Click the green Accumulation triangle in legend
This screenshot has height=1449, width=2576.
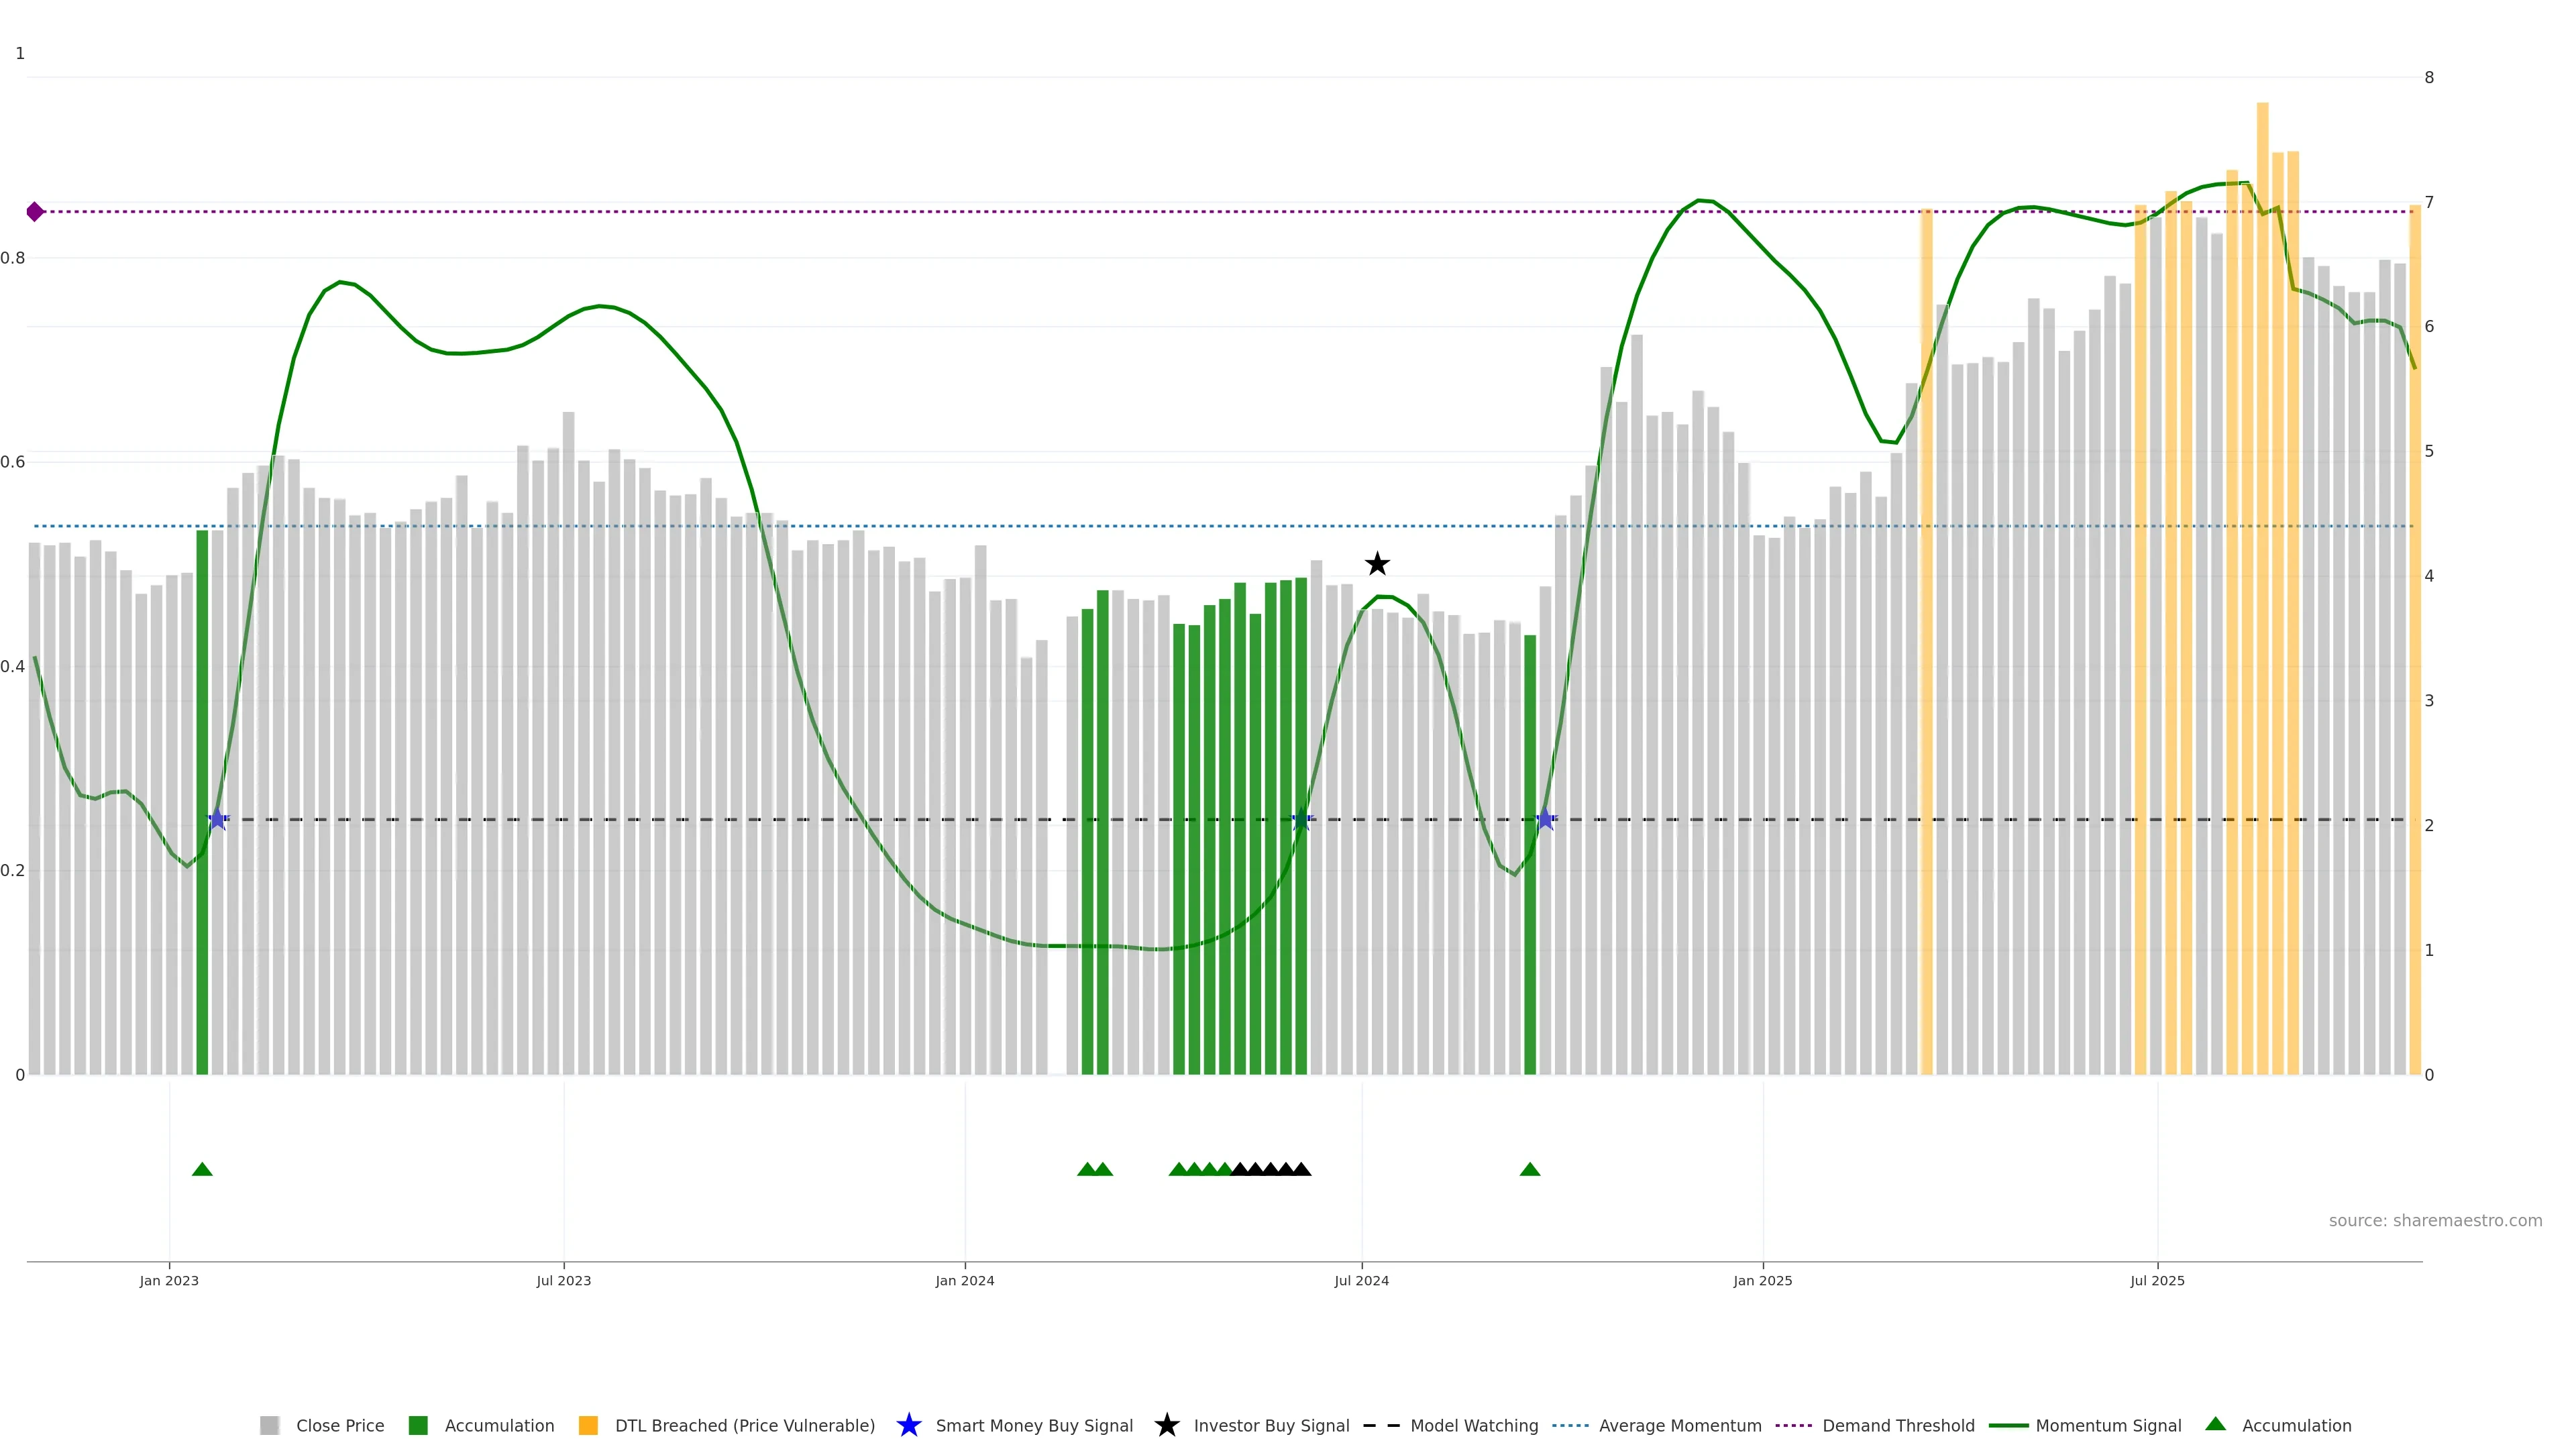pyautogui.click(x=2215, y=1424)
